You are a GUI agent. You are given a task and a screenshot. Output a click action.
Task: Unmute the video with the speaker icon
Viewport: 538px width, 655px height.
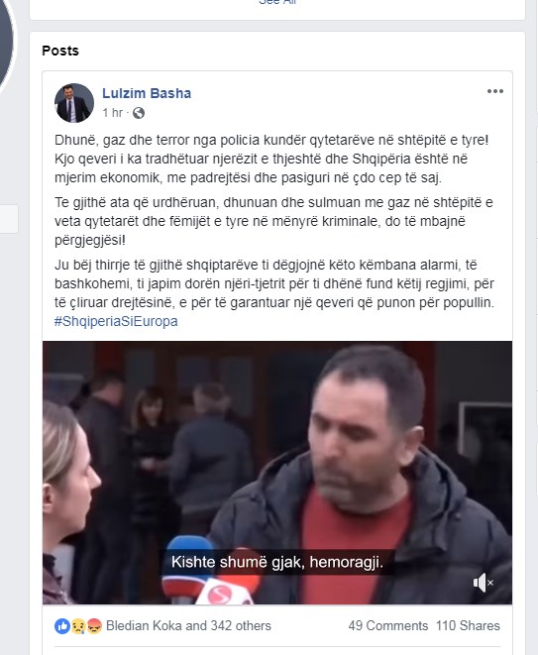coord(484,583)
